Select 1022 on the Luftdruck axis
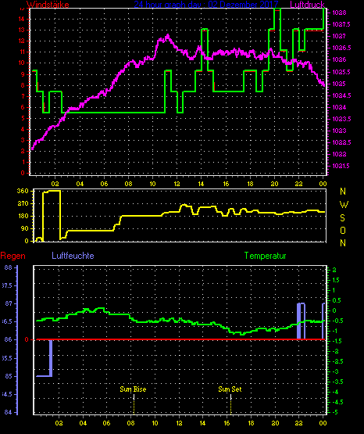 pyautogui.click(x=339, y=154)
